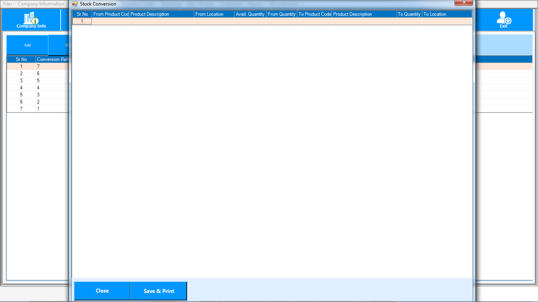The width and height of the screenshot is (538, 302).
Task: Open the Files menu
Action: 7,4
